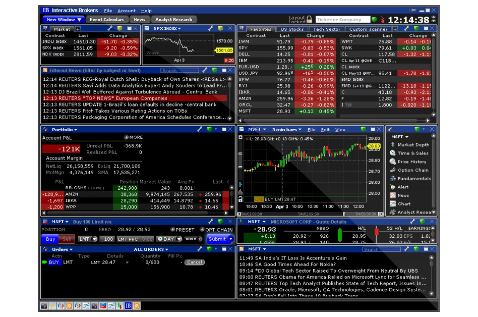
Task: Open Event Calendars
Action: tap(107, 20)
